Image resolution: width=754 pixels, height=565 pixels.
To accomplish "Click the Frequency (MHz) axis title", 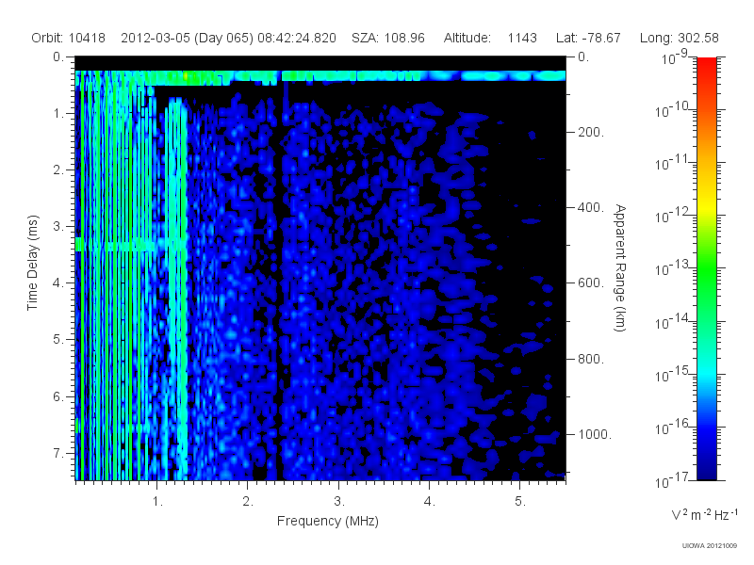I will (328, 522).
